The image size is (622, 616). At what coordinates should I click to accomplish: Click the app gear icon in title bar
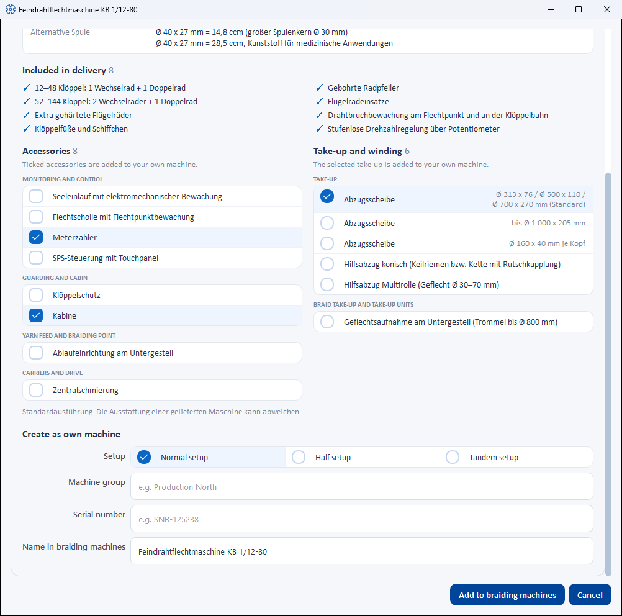(x=11, y=9)
